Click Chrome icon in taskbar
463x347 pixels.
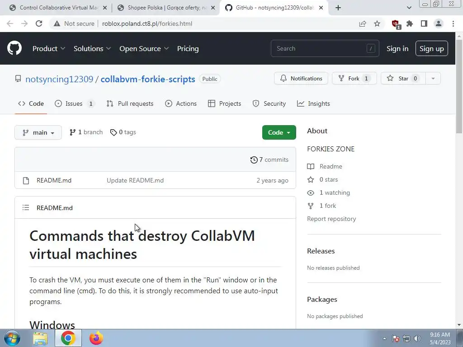[68, 338]
